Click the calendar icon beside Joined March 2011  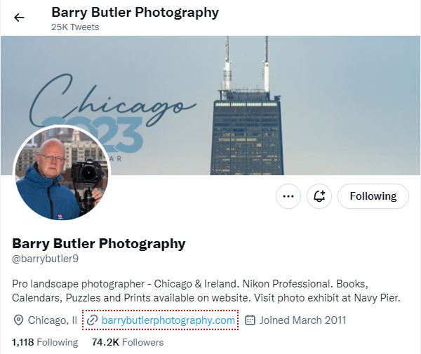(x=250, y=320)
